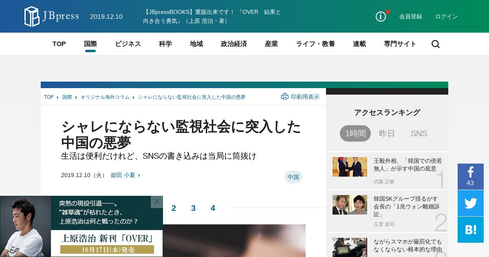
Task: Select 地域 navigation menu item
Action: (x=196, y=44)
